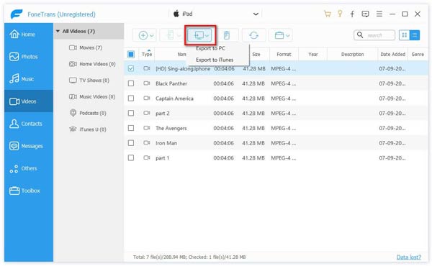Click the Facebook icon
This screenshot has height=266, width=432.
coord(352,14)
